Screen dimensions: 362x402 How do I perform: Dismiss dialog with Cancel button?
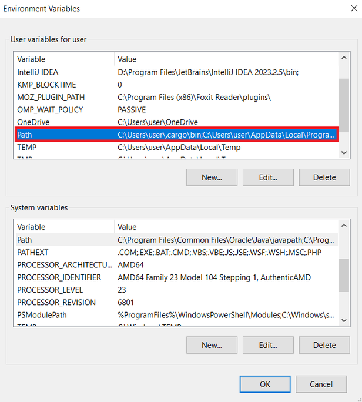point(321,384)
